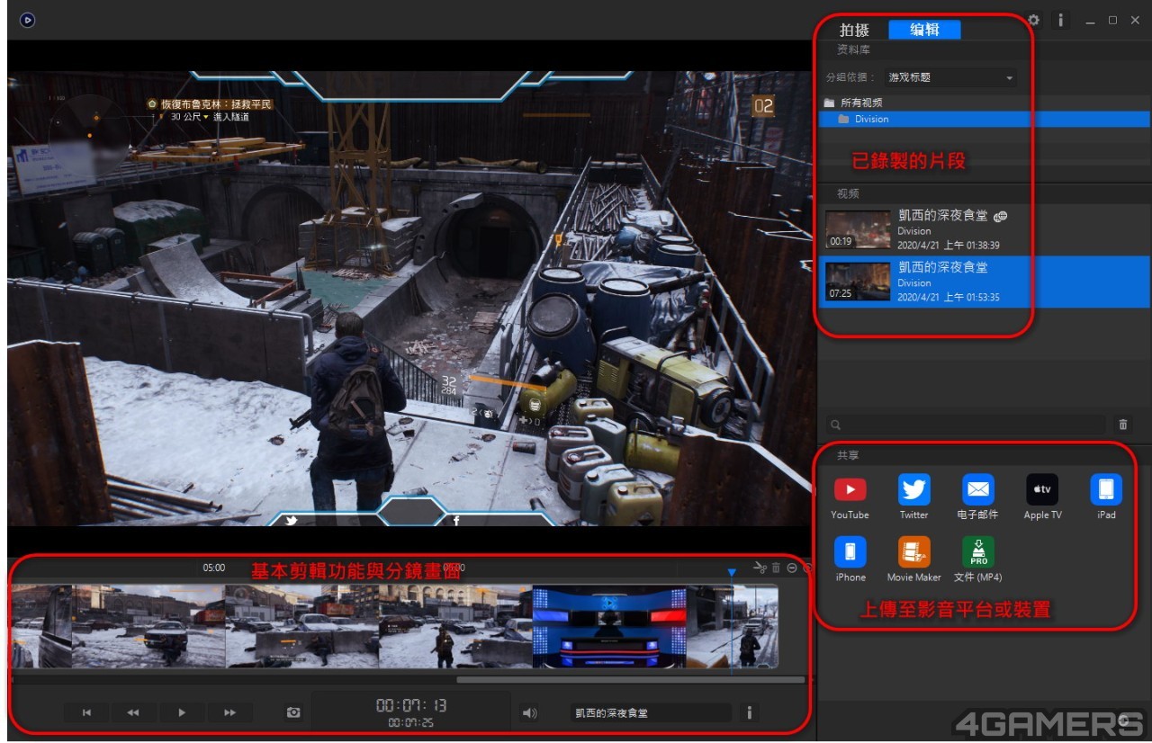The width and height of the screenshot is (1152, 743).
Task: Cut clip with scissors tool
Action: (760, 568)
